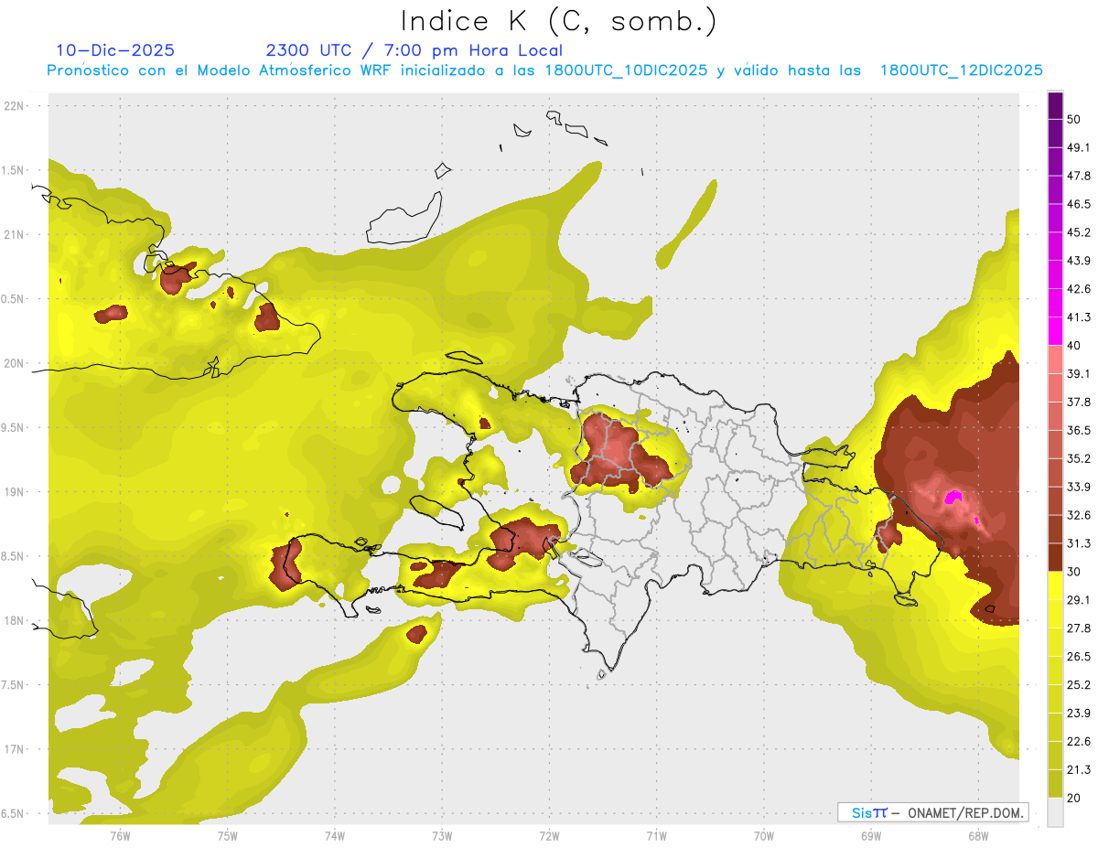The height and width of the screenshot is (848, 1098).
Task: Click the colorbar label '42.6'
Action: coord(1079,289)
